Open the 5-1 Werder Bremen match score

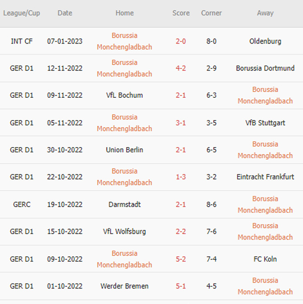[180, 286]
